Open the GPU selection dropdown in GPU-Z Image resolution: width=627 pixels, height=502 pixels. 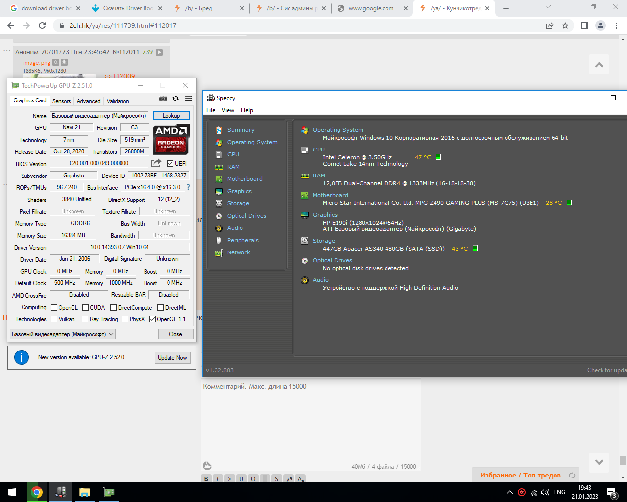(63, 334)
